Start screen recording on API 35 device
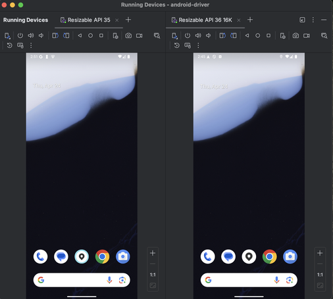The image size is (333, 299). 140,35
